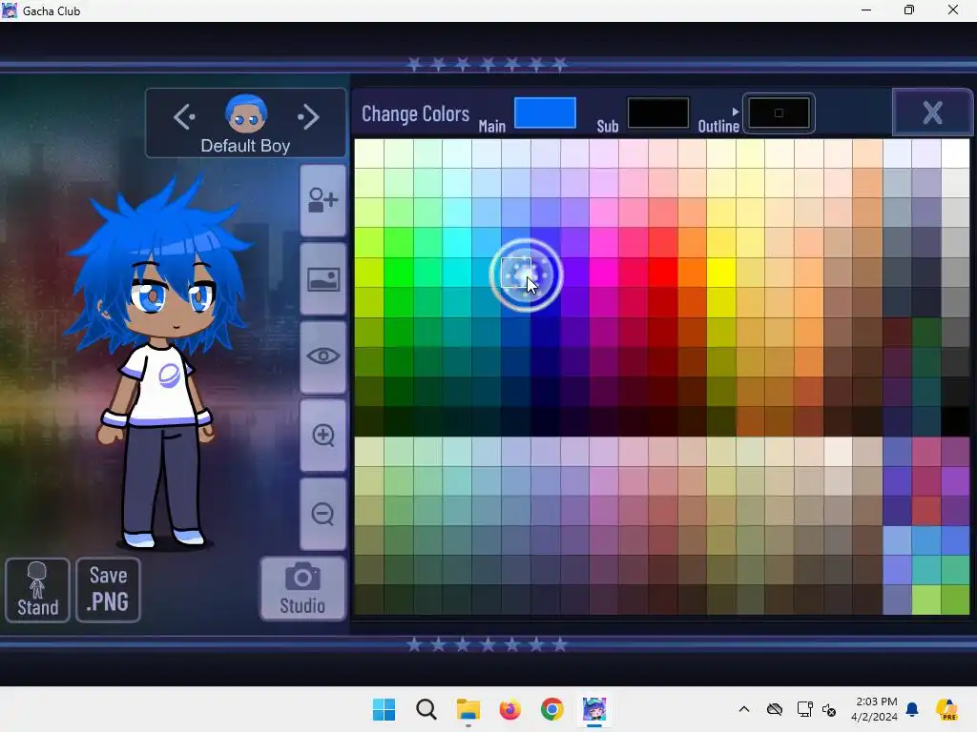
Task: Pick the bright cyan swatch in the palette
Action: point(457,243)
